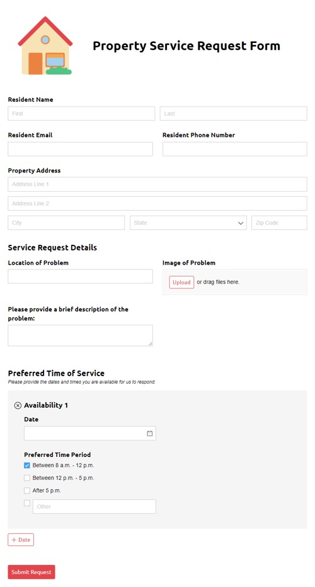
Task: Focus the First name field
Action: pos(81,114)
